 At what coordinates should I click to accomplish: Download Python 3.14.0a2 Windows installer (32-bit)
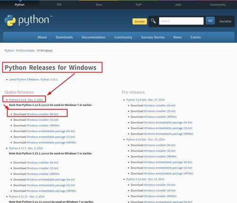point(160,151)
